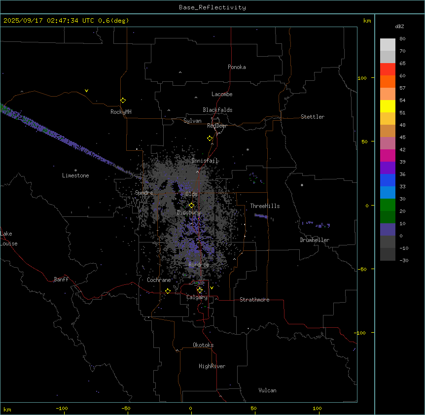Click the dBZ legend heading

click(400, 26)
